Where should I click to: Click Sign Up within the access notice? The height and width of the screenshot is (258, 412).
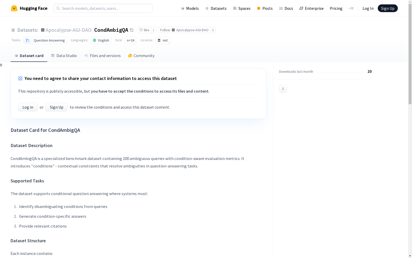coord(57,107)
